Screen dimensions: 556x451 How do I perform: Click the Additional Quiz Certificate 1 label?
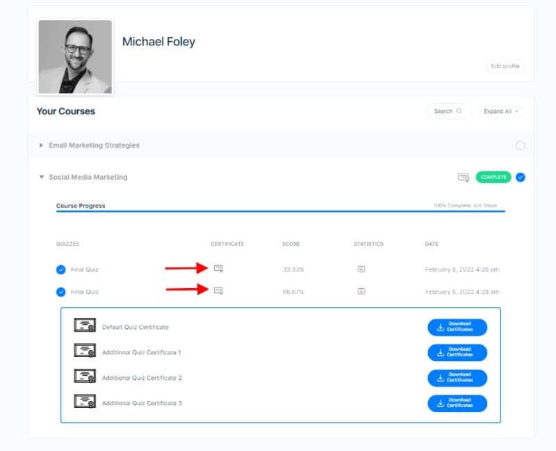(142, 352)
